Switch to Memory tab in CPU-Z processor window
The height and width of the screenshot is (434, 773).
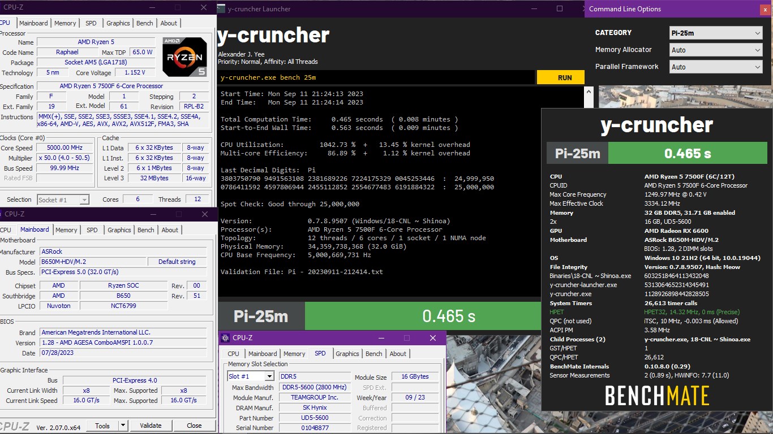click(65, 23)
